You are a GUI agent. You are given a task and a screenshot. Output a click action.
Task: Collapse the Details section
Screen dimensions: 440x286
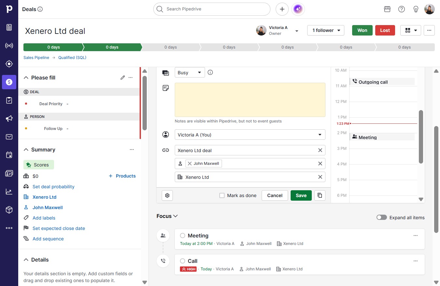click(x=26, y=260)
